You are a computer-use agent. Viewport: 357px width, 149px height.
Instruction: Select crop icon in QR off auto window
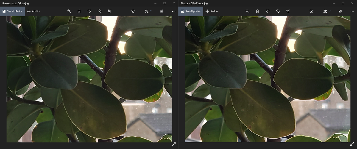(288, 11)
